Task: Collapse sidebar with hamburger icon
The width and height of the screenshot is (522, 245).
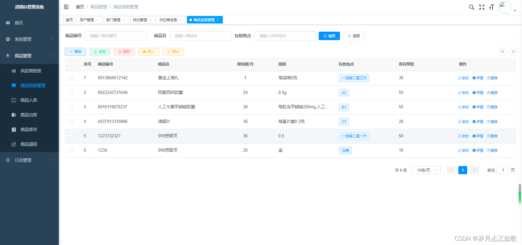Action: [x=66, y=7]
